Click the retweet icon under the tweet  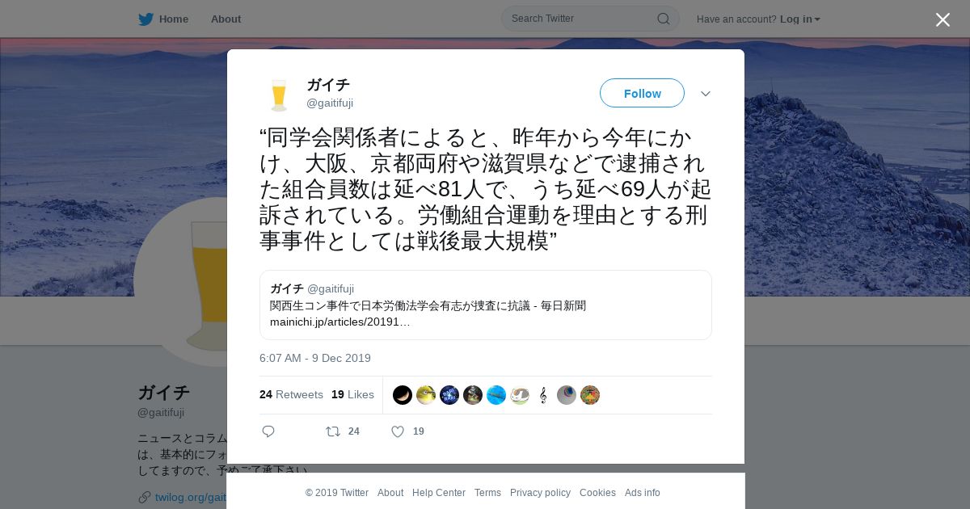tap(333, 431)
